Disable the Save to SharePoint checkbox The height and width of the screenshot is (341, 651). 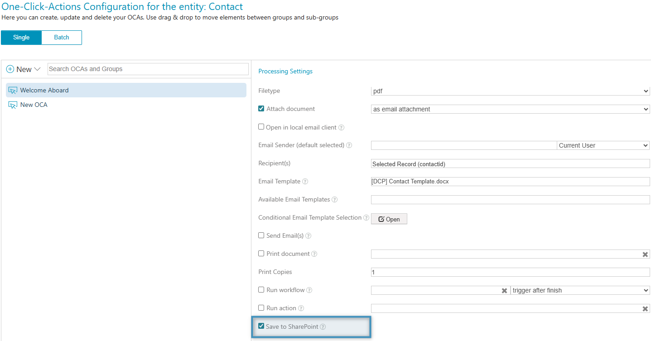tap(261, 326)
